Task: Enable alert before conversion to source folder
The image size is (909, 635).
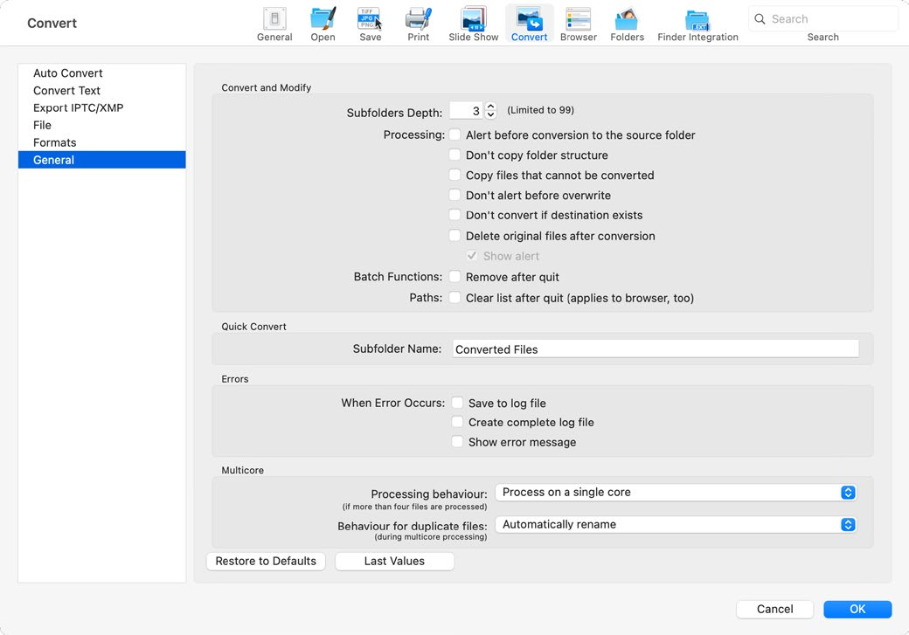Action: point(455,135)
